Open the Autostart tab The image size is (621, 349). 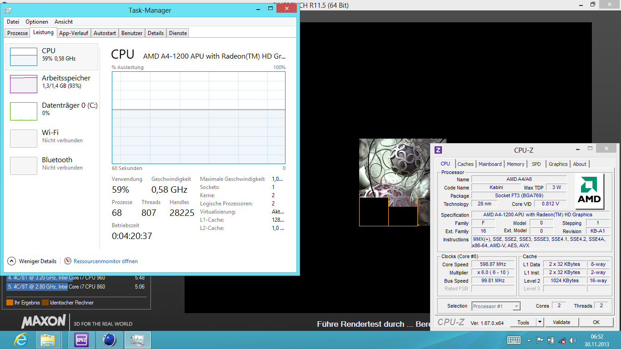(x=105, y=33)
